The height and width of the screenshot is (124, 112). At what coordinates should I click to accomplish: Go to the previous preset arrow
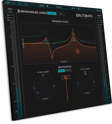tap(73, 8)
